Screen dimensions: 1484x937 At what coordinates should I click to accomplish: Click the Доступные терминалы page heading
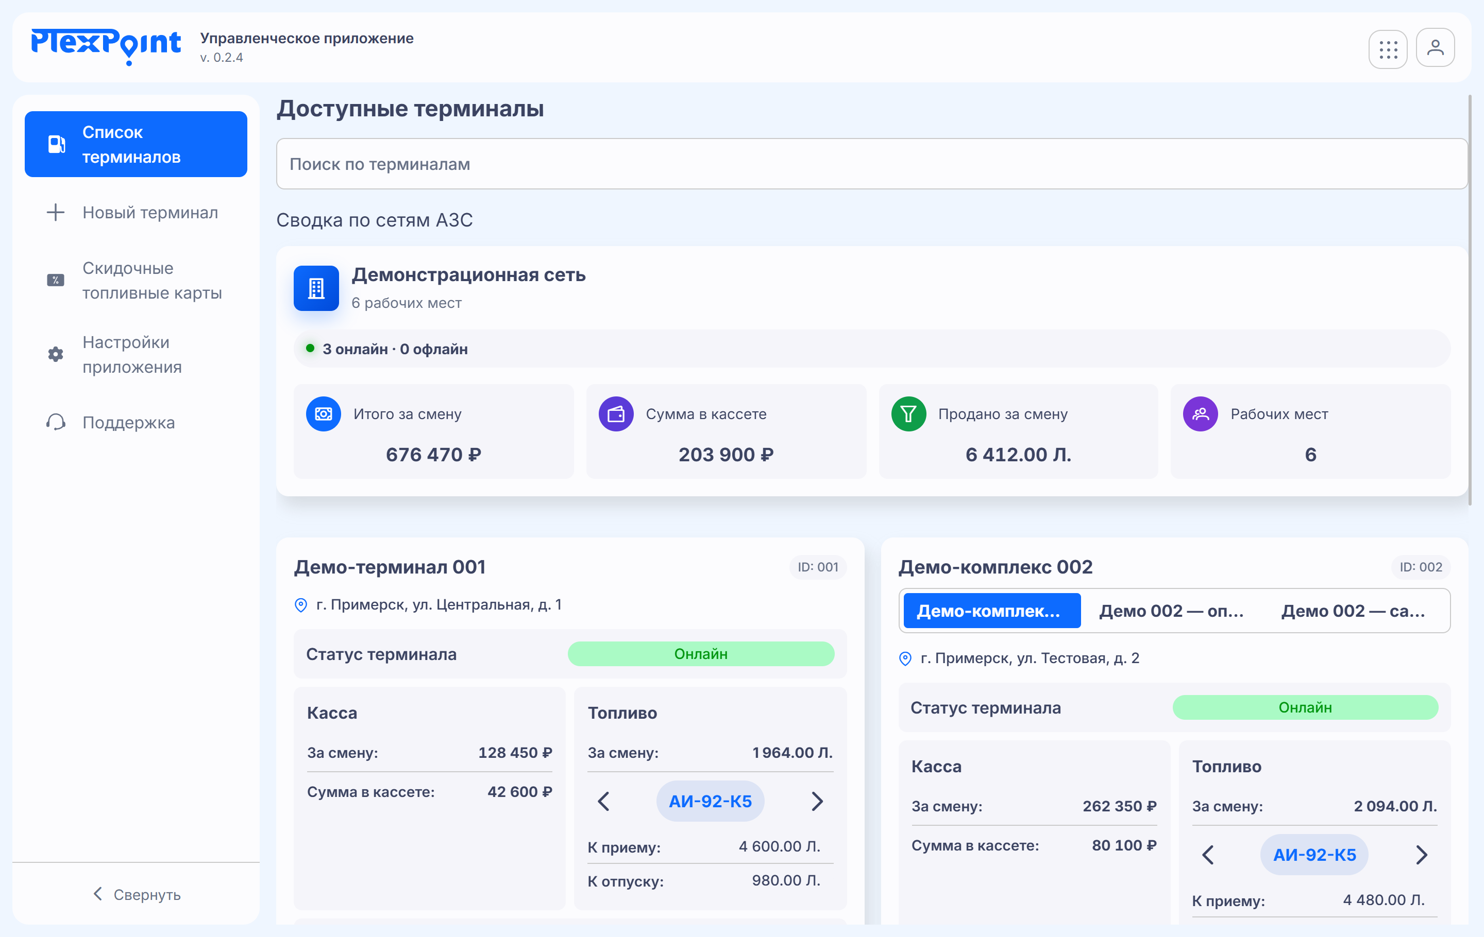(x=410, y=108)
